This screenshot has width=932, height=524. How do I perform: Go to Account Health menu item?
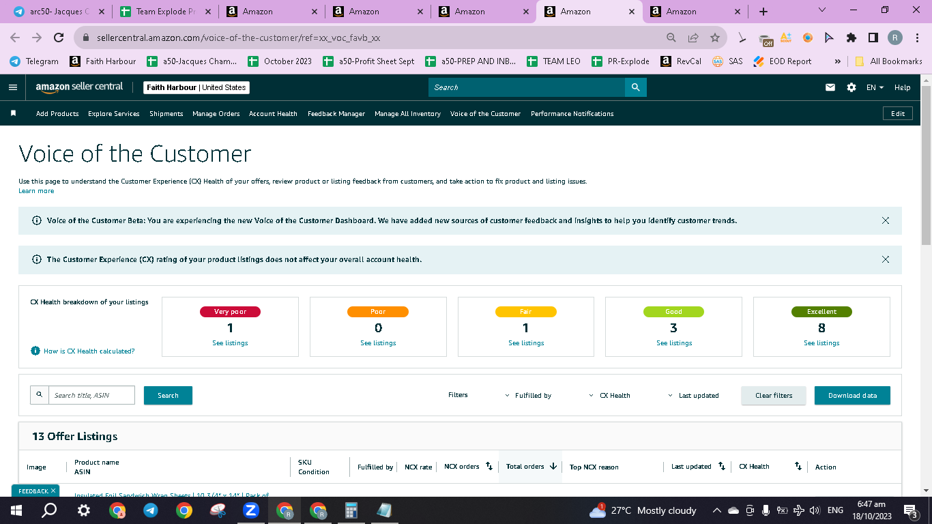click(x=273, y=113)
